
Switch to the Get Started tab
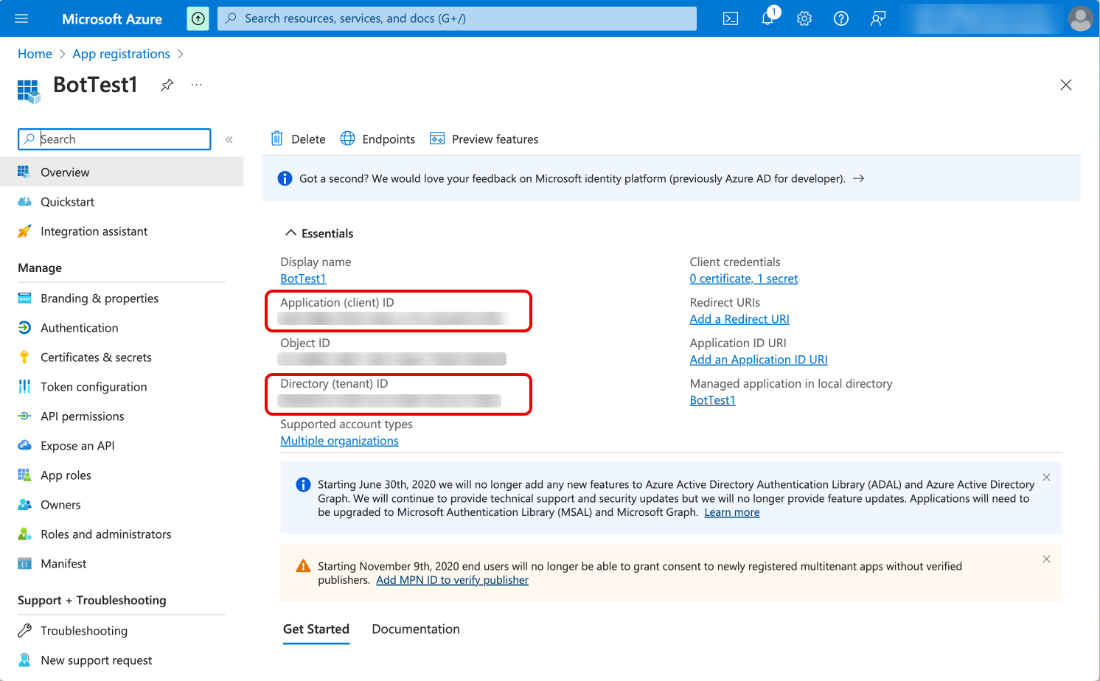tap(316, 629)
